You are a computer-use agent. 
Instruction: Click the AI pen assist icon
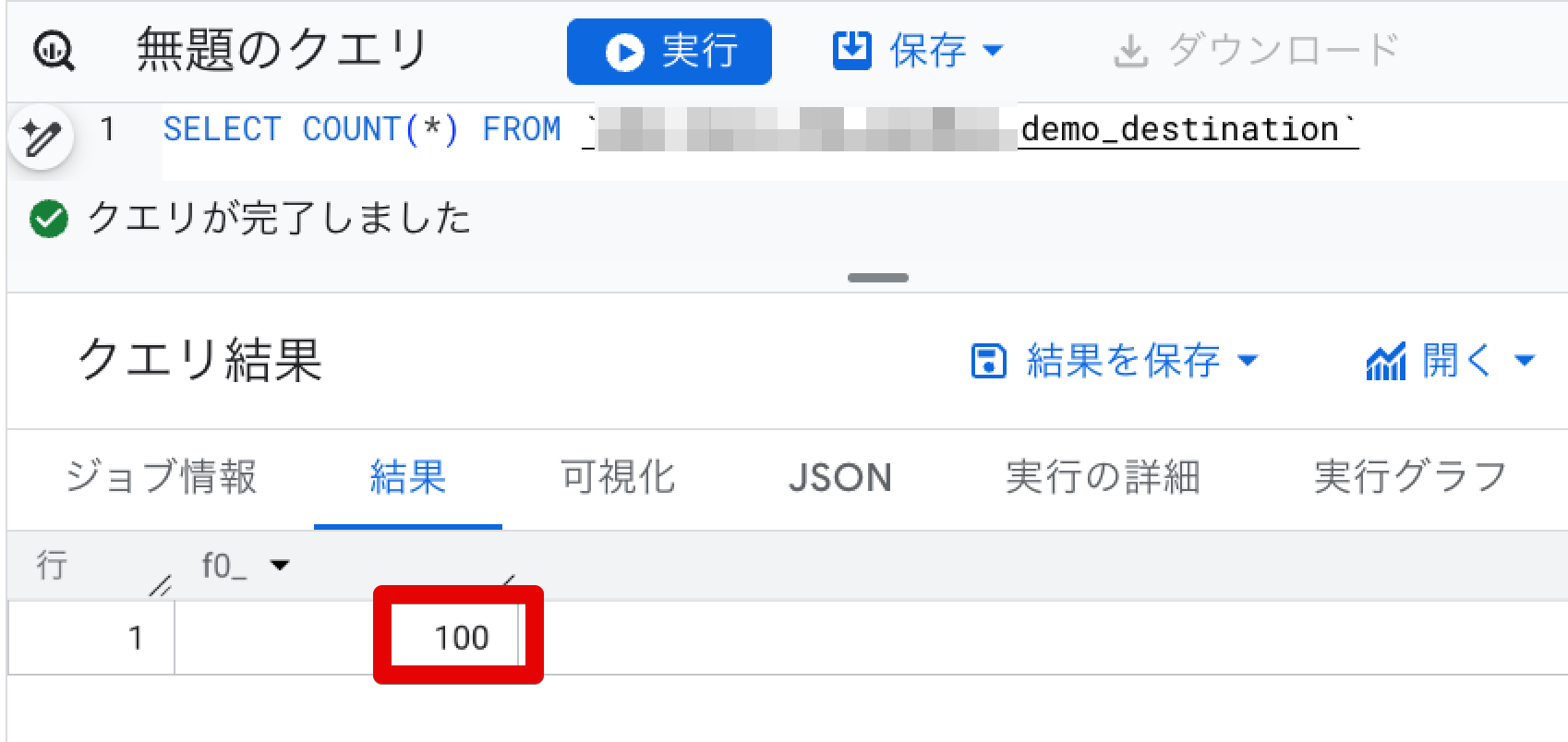41,138
